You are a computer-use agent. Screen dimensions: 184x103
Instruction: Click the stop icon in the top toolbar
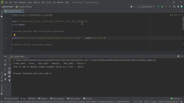coord(170,7)
